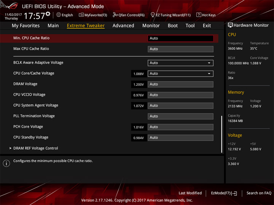Click the Min. CPU Cache Ratio label
274x205 pixels.
point(32,38)
